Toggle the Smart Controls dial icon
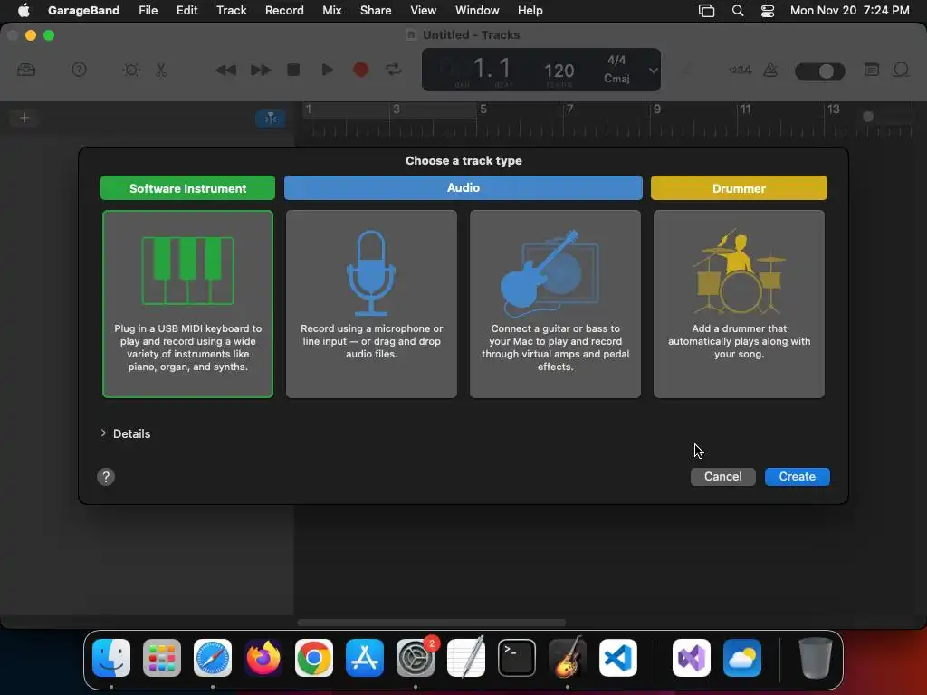The height and width of the screenshot is (695, 927). pyautogui.click(x=131, y=70)
